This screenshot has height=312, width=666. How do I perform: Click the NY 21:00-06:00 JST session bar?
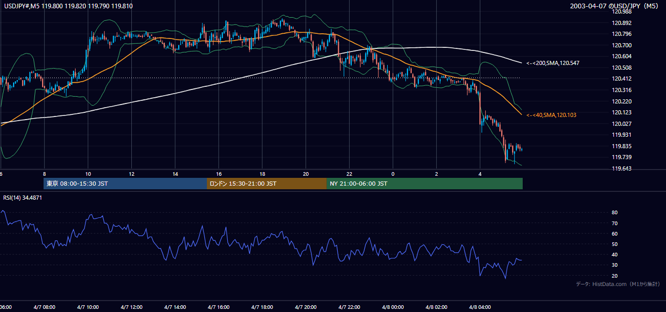coord(424,184)
